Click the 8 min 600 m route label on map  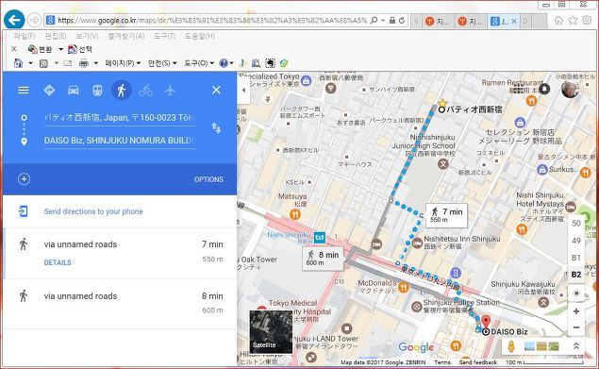tap(323, 259)
